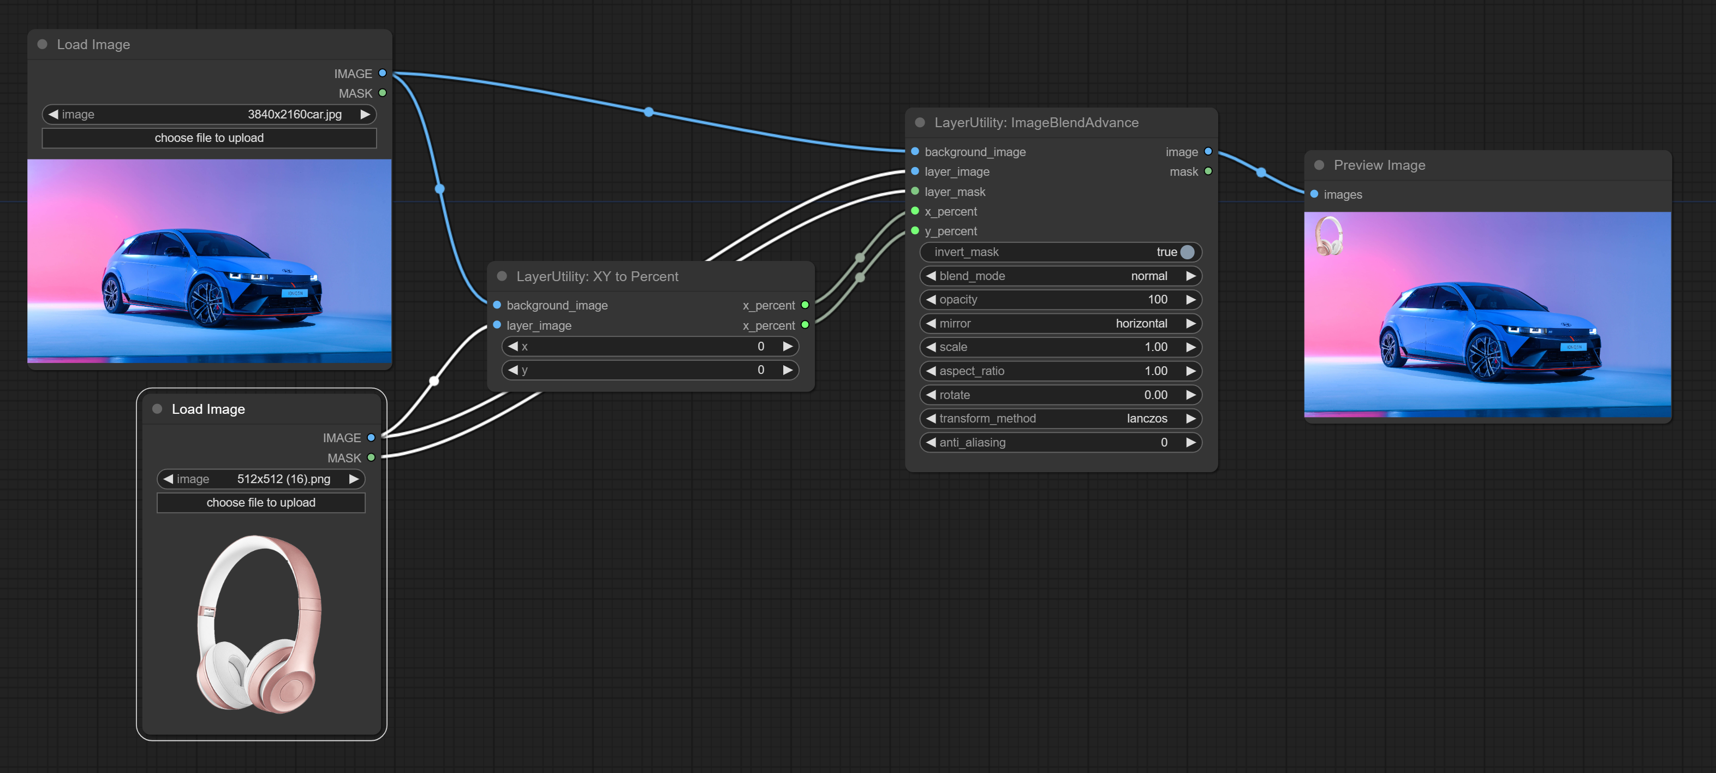Click choose file to upload under car image
The width and height of the screenshot is (1716, 773).
209,138
